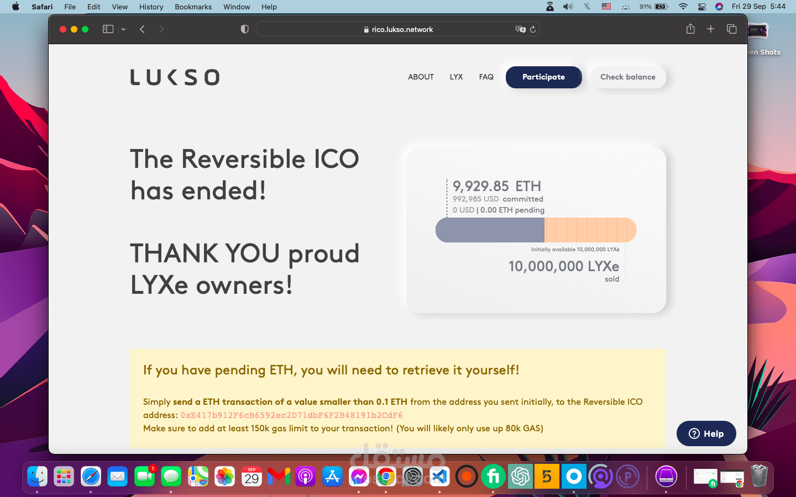Open the US flag input source menu
The width and height of the screenshot is (796, 497).
point(606,7)
